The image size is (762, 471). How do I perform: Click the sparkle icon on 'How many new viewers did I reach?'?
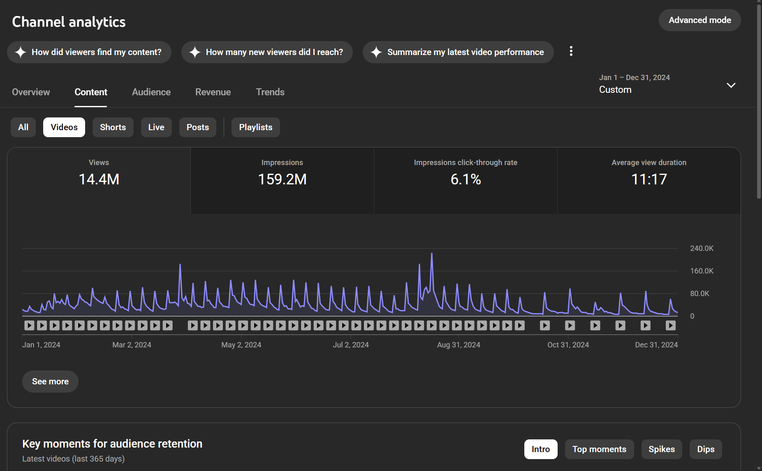(195, 52)
